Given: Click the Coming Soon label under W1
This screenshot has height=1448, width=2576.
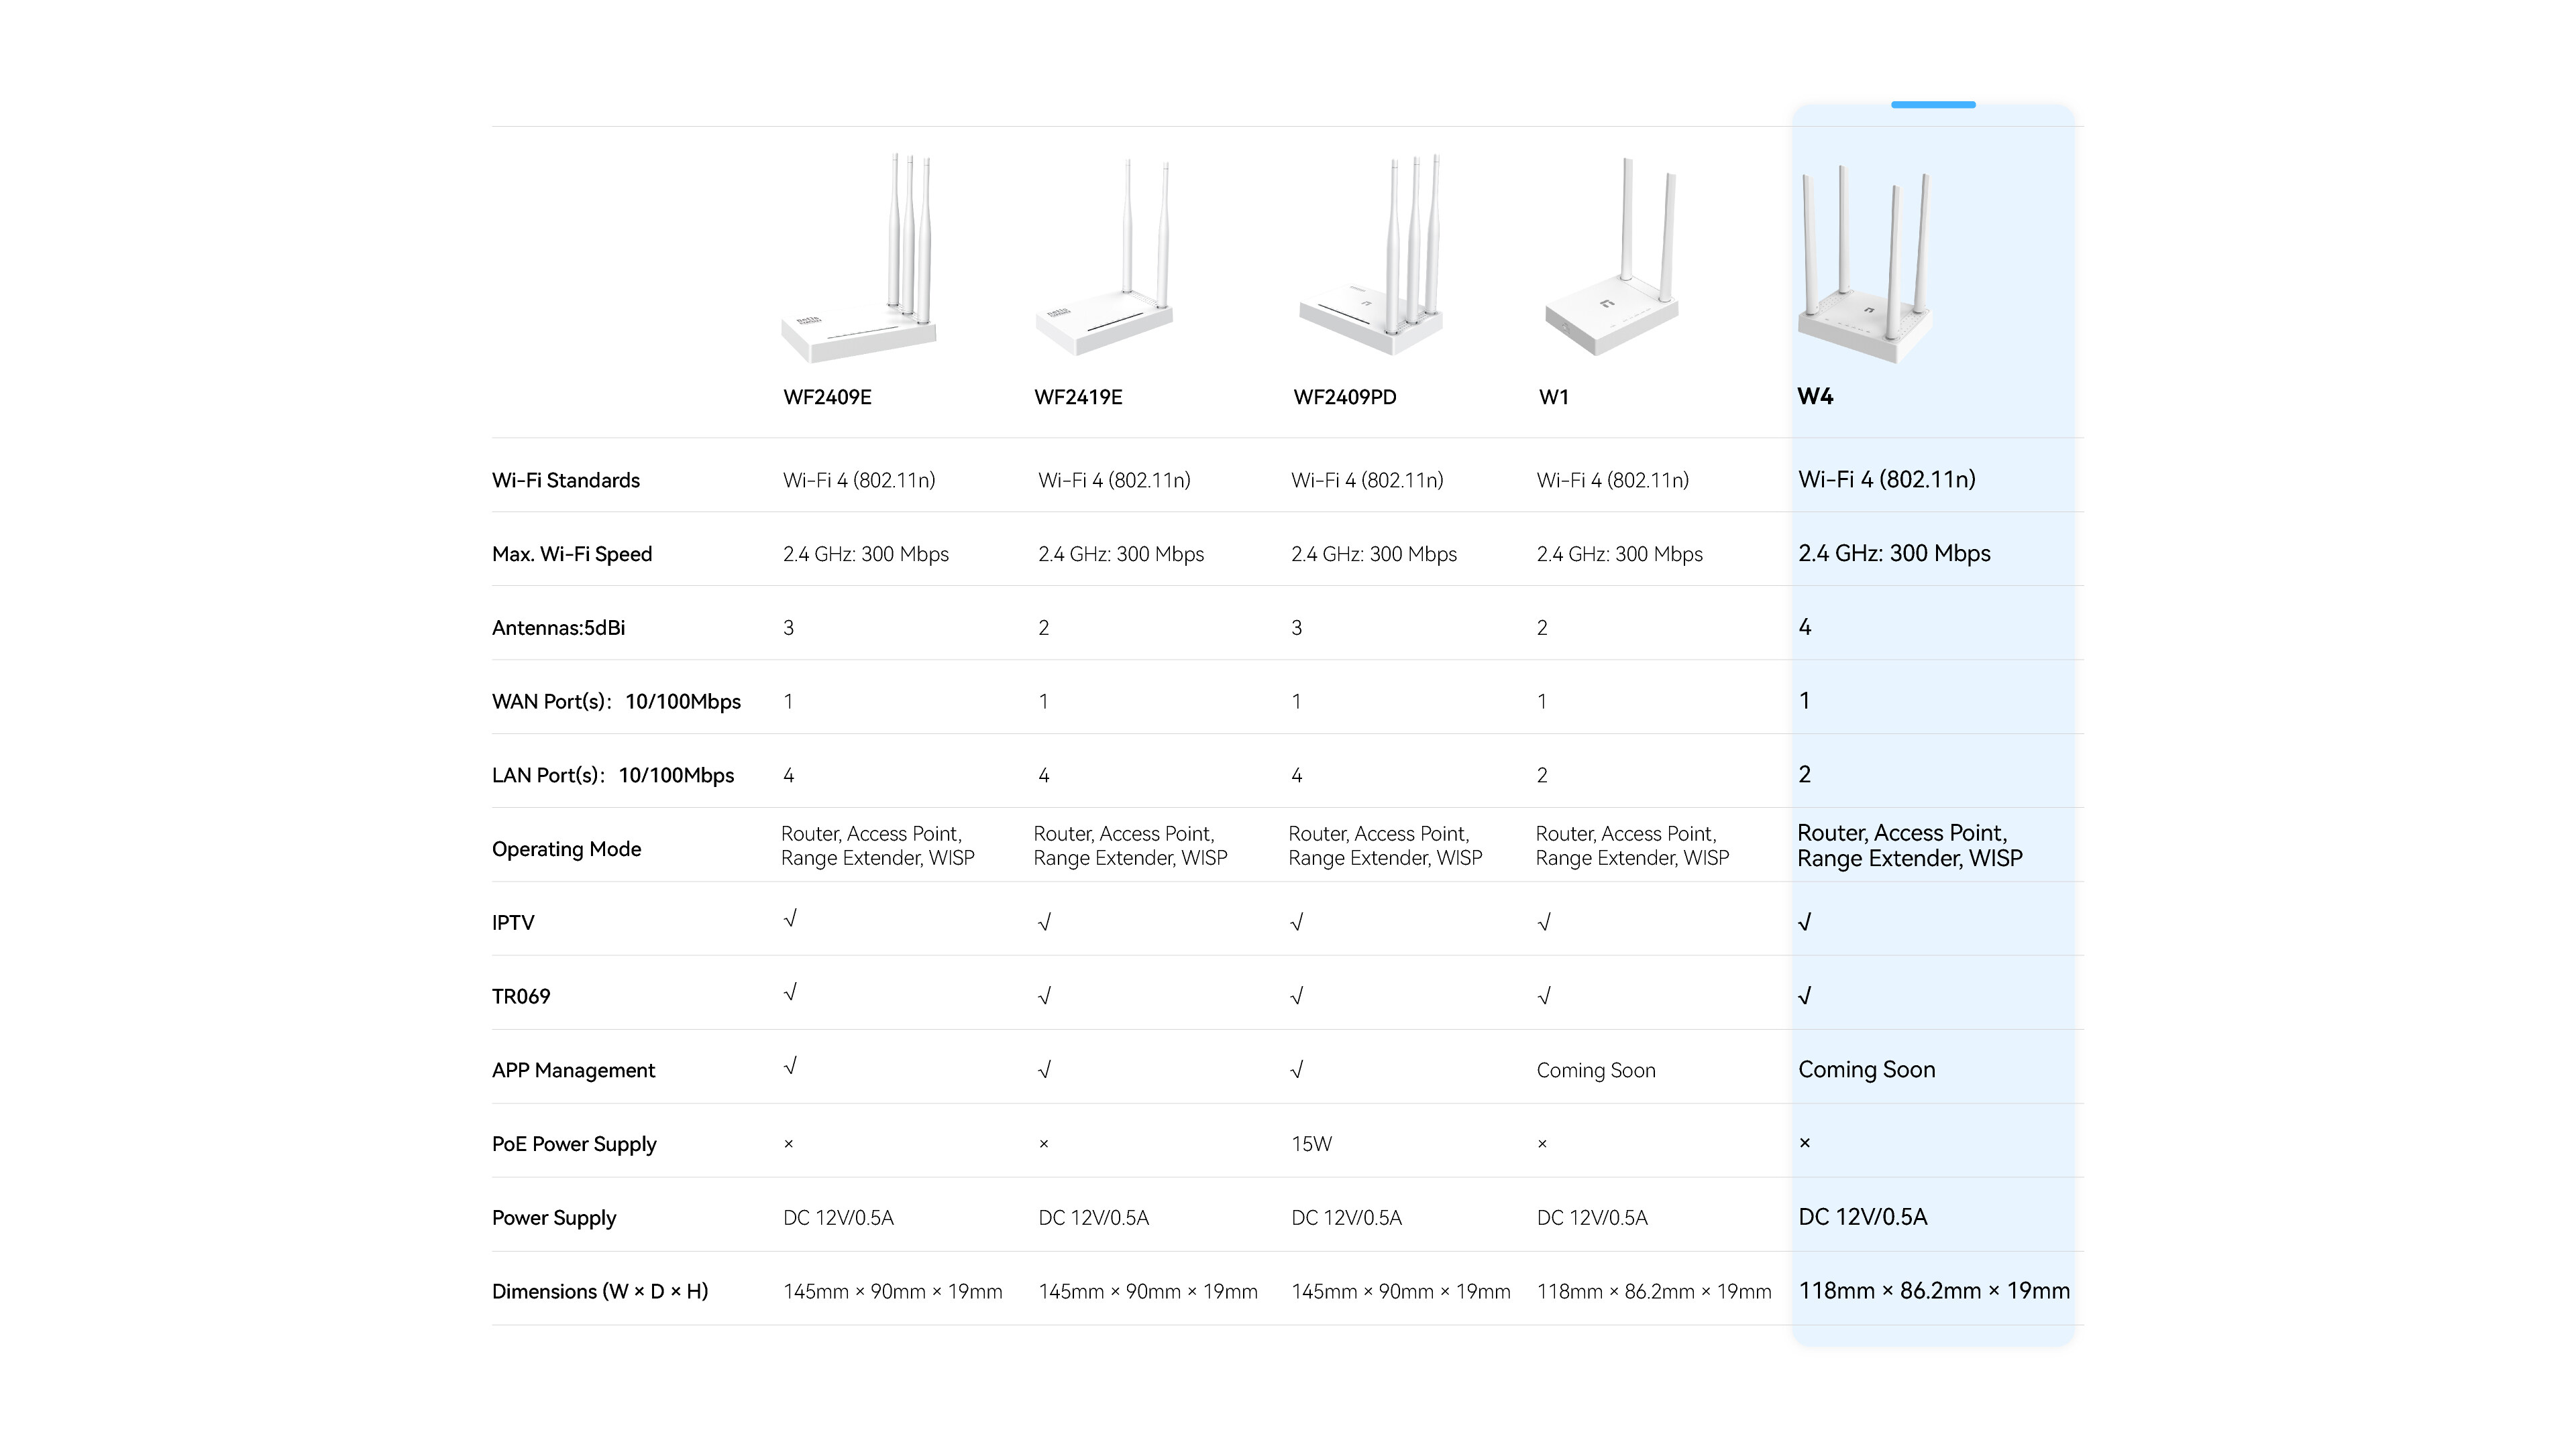Looking at the screenshot, I should 1596,1069.
